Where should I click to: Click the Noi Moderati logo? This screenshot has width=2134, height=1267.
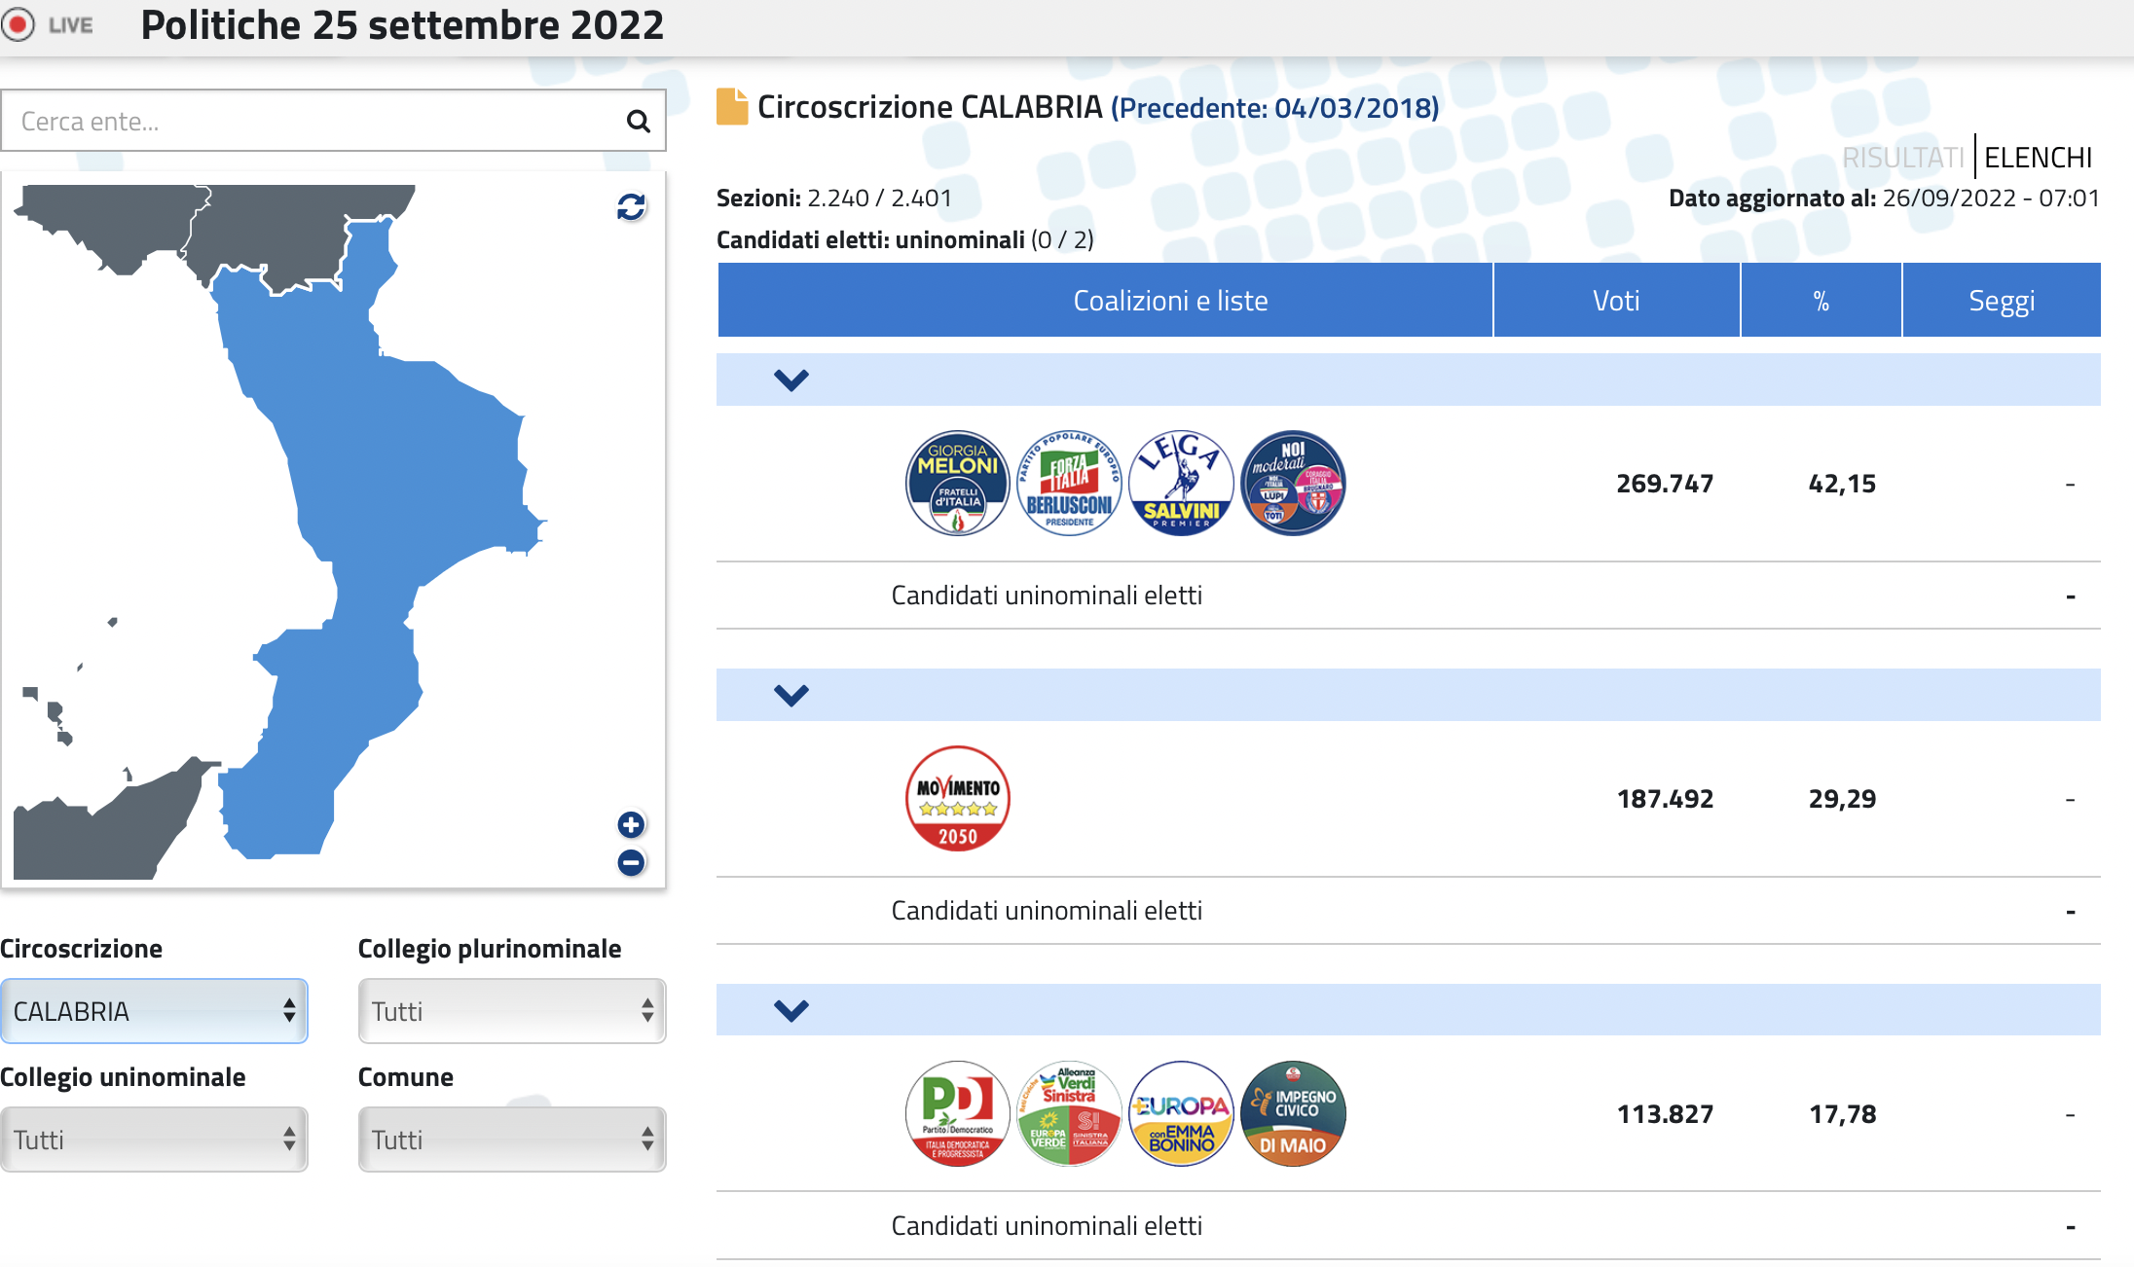tap(1293, 484)
